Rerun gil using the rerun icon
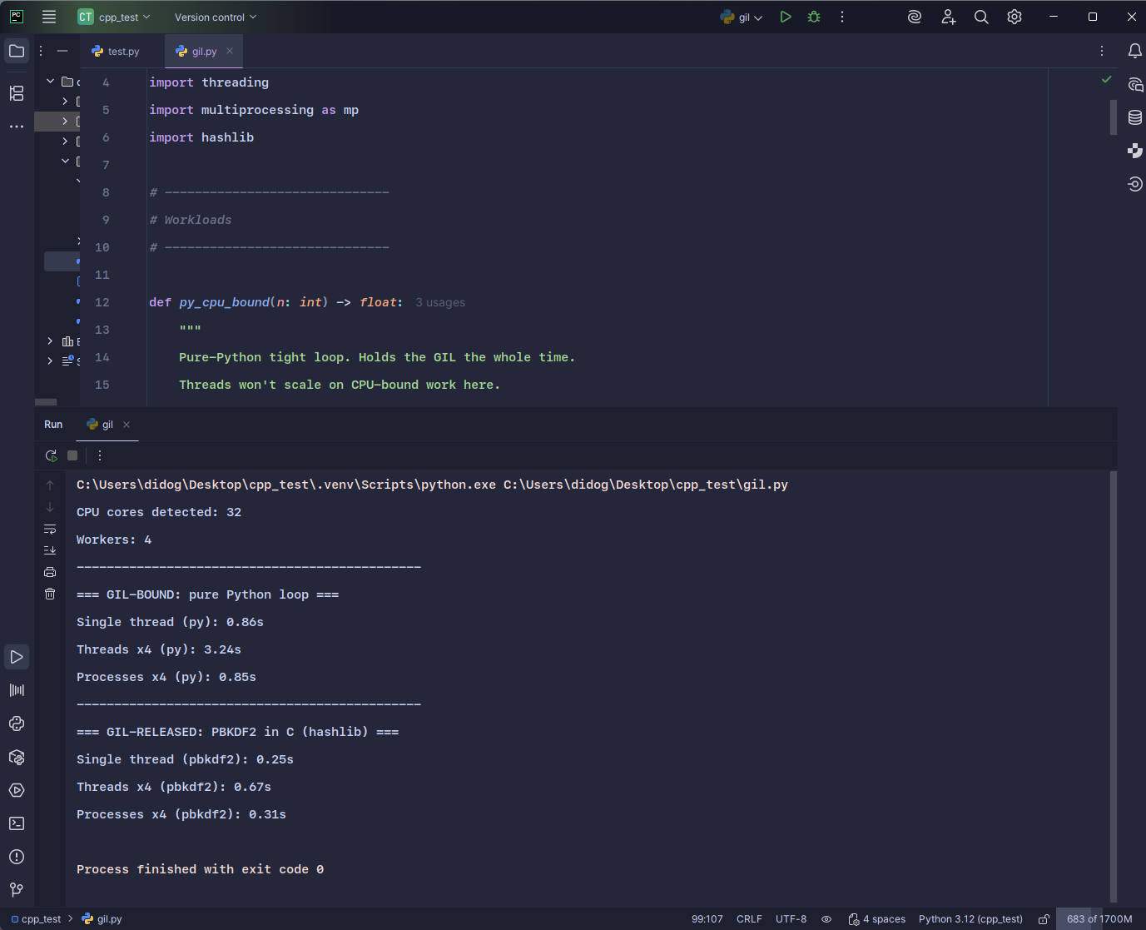 click(x=51, y=455)
